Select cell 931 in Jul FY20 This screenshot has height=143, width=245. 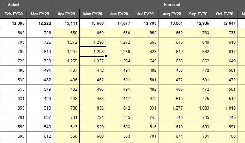tap(145, 108)
